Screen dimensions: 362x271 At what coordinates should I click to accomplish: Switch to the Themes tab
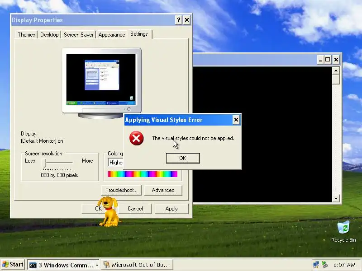point(26,35)
